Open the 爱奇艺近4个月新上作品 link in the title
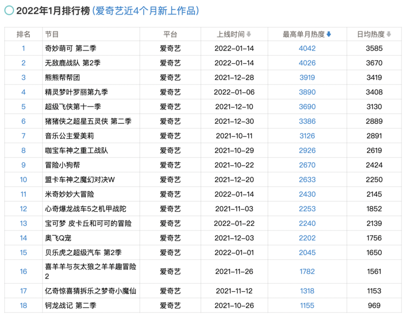This screenshot has width=405, height=315. pyautogui.click(x=146, y=11)
